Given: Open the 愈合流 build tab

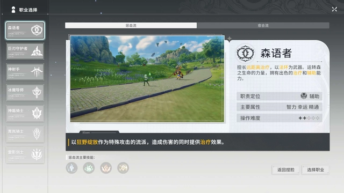Looking at the screenshot, I should 263,25.
